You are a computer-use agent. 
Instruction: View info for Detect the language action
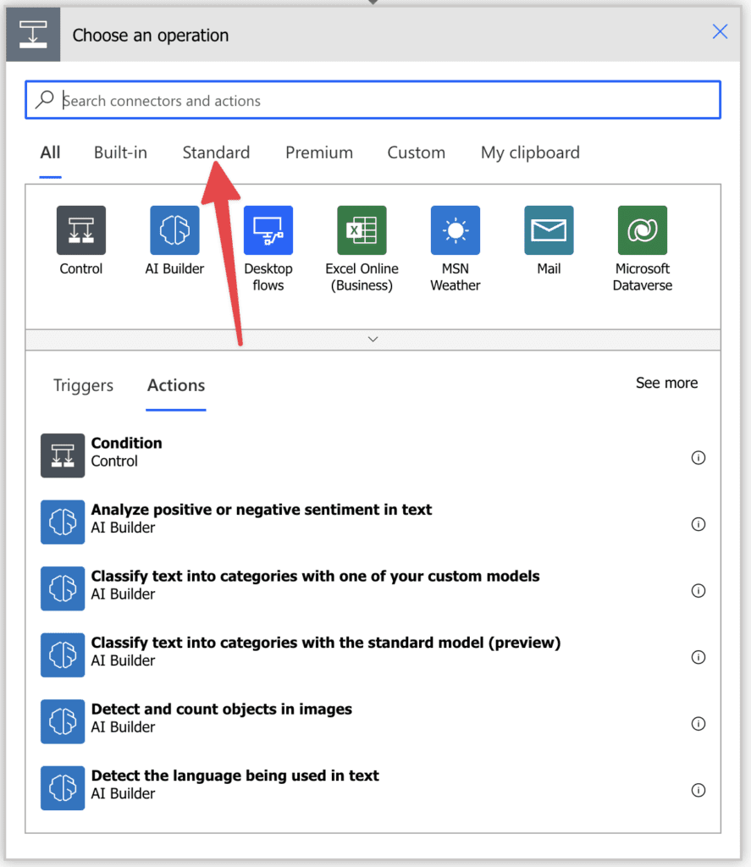tap(699, 790)
